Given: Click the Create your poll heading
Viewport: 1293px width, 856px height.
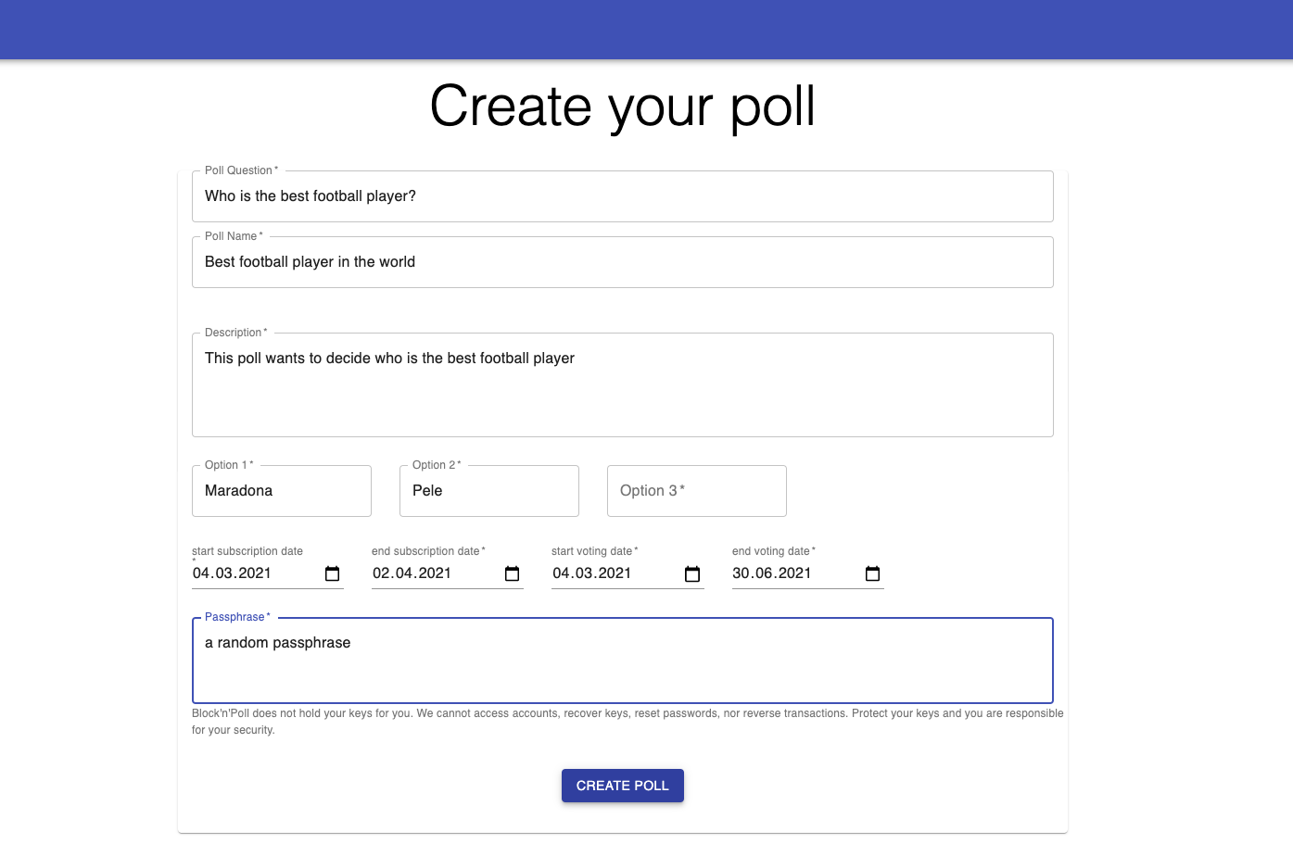Looking at the screenshot, I should pos(622,106).
